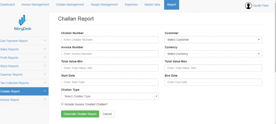Click Profit Reports chevron arrow
The width and height of the screenshot is (276, 124).
point(45,58)
